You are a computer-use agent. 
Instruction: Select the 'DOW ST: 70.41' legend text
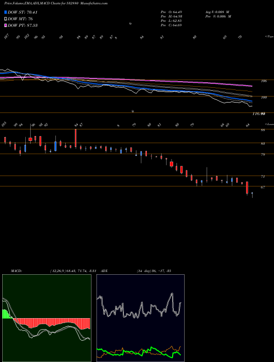22,12
